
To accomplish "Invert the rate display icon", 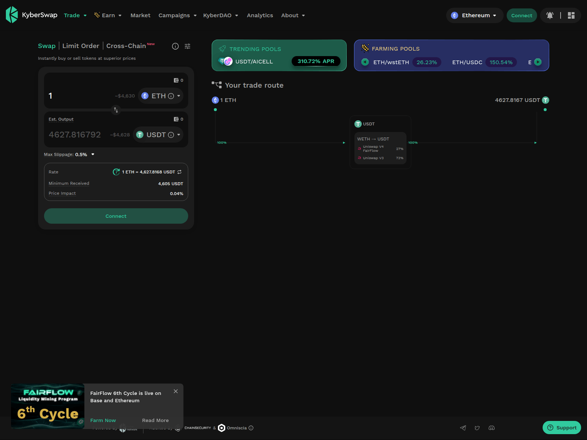I will coord(179,172).
